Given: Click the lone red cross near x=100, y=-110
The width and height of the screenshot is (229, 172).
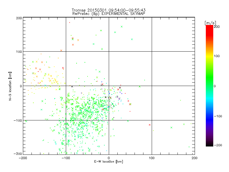Looking at the screenshot, I should coord(149,125).
